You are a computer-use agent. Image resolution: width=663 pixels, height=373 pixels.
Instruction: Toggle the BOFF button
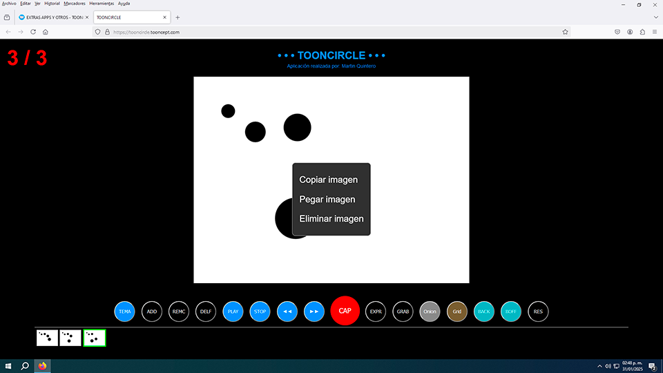point(510,312)
